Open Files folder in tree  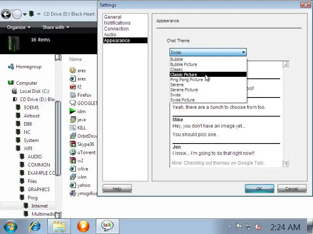32,181
